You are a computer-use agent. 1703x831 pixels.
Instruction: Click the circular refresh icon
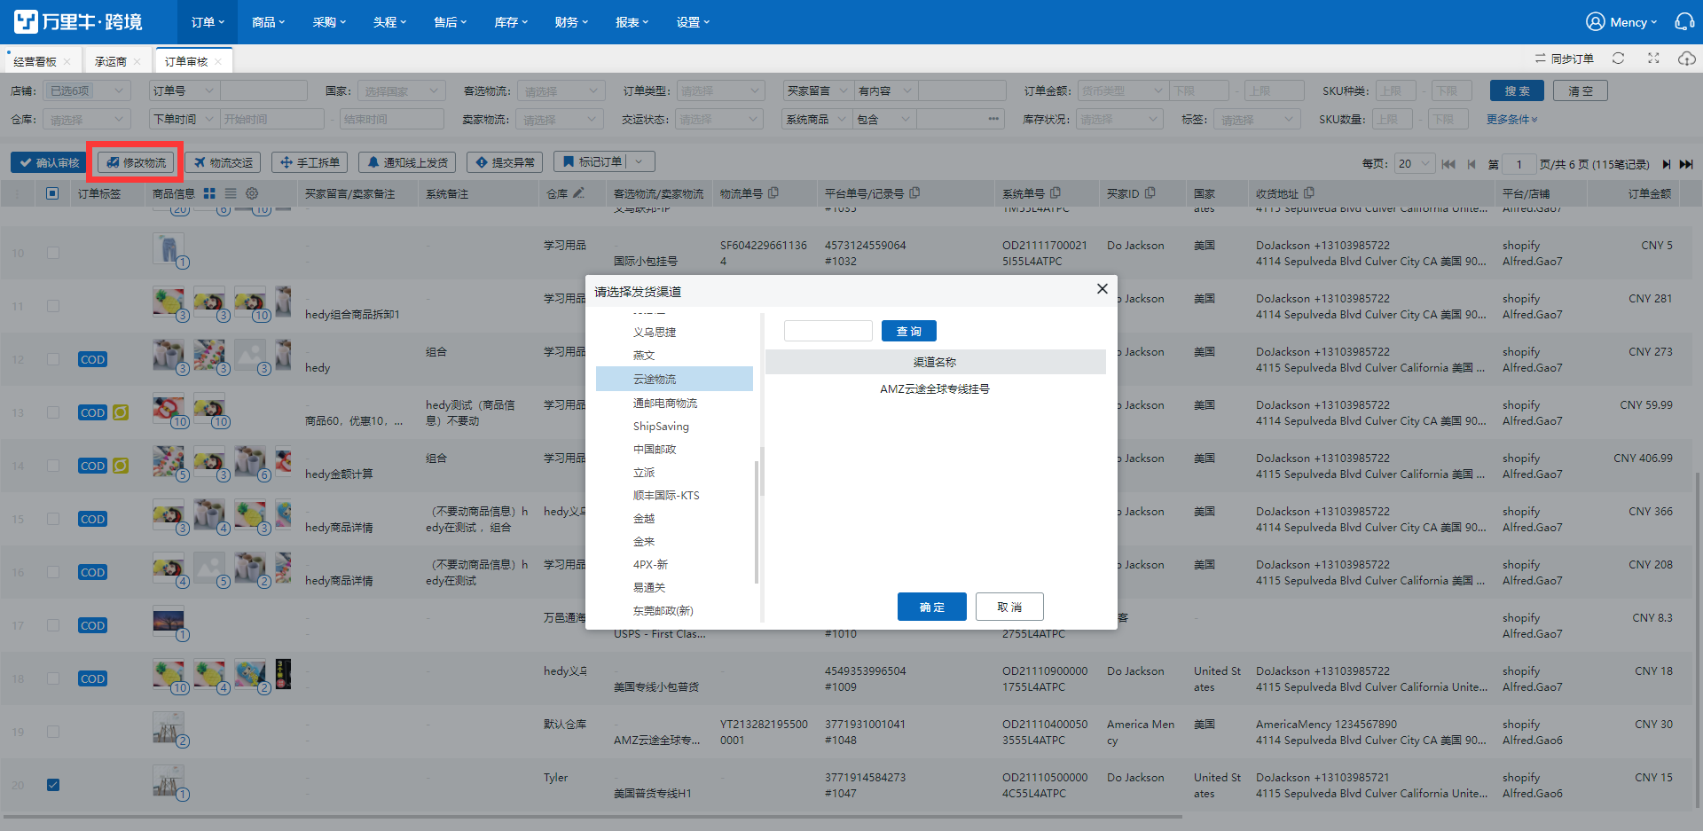point(1618,59)
